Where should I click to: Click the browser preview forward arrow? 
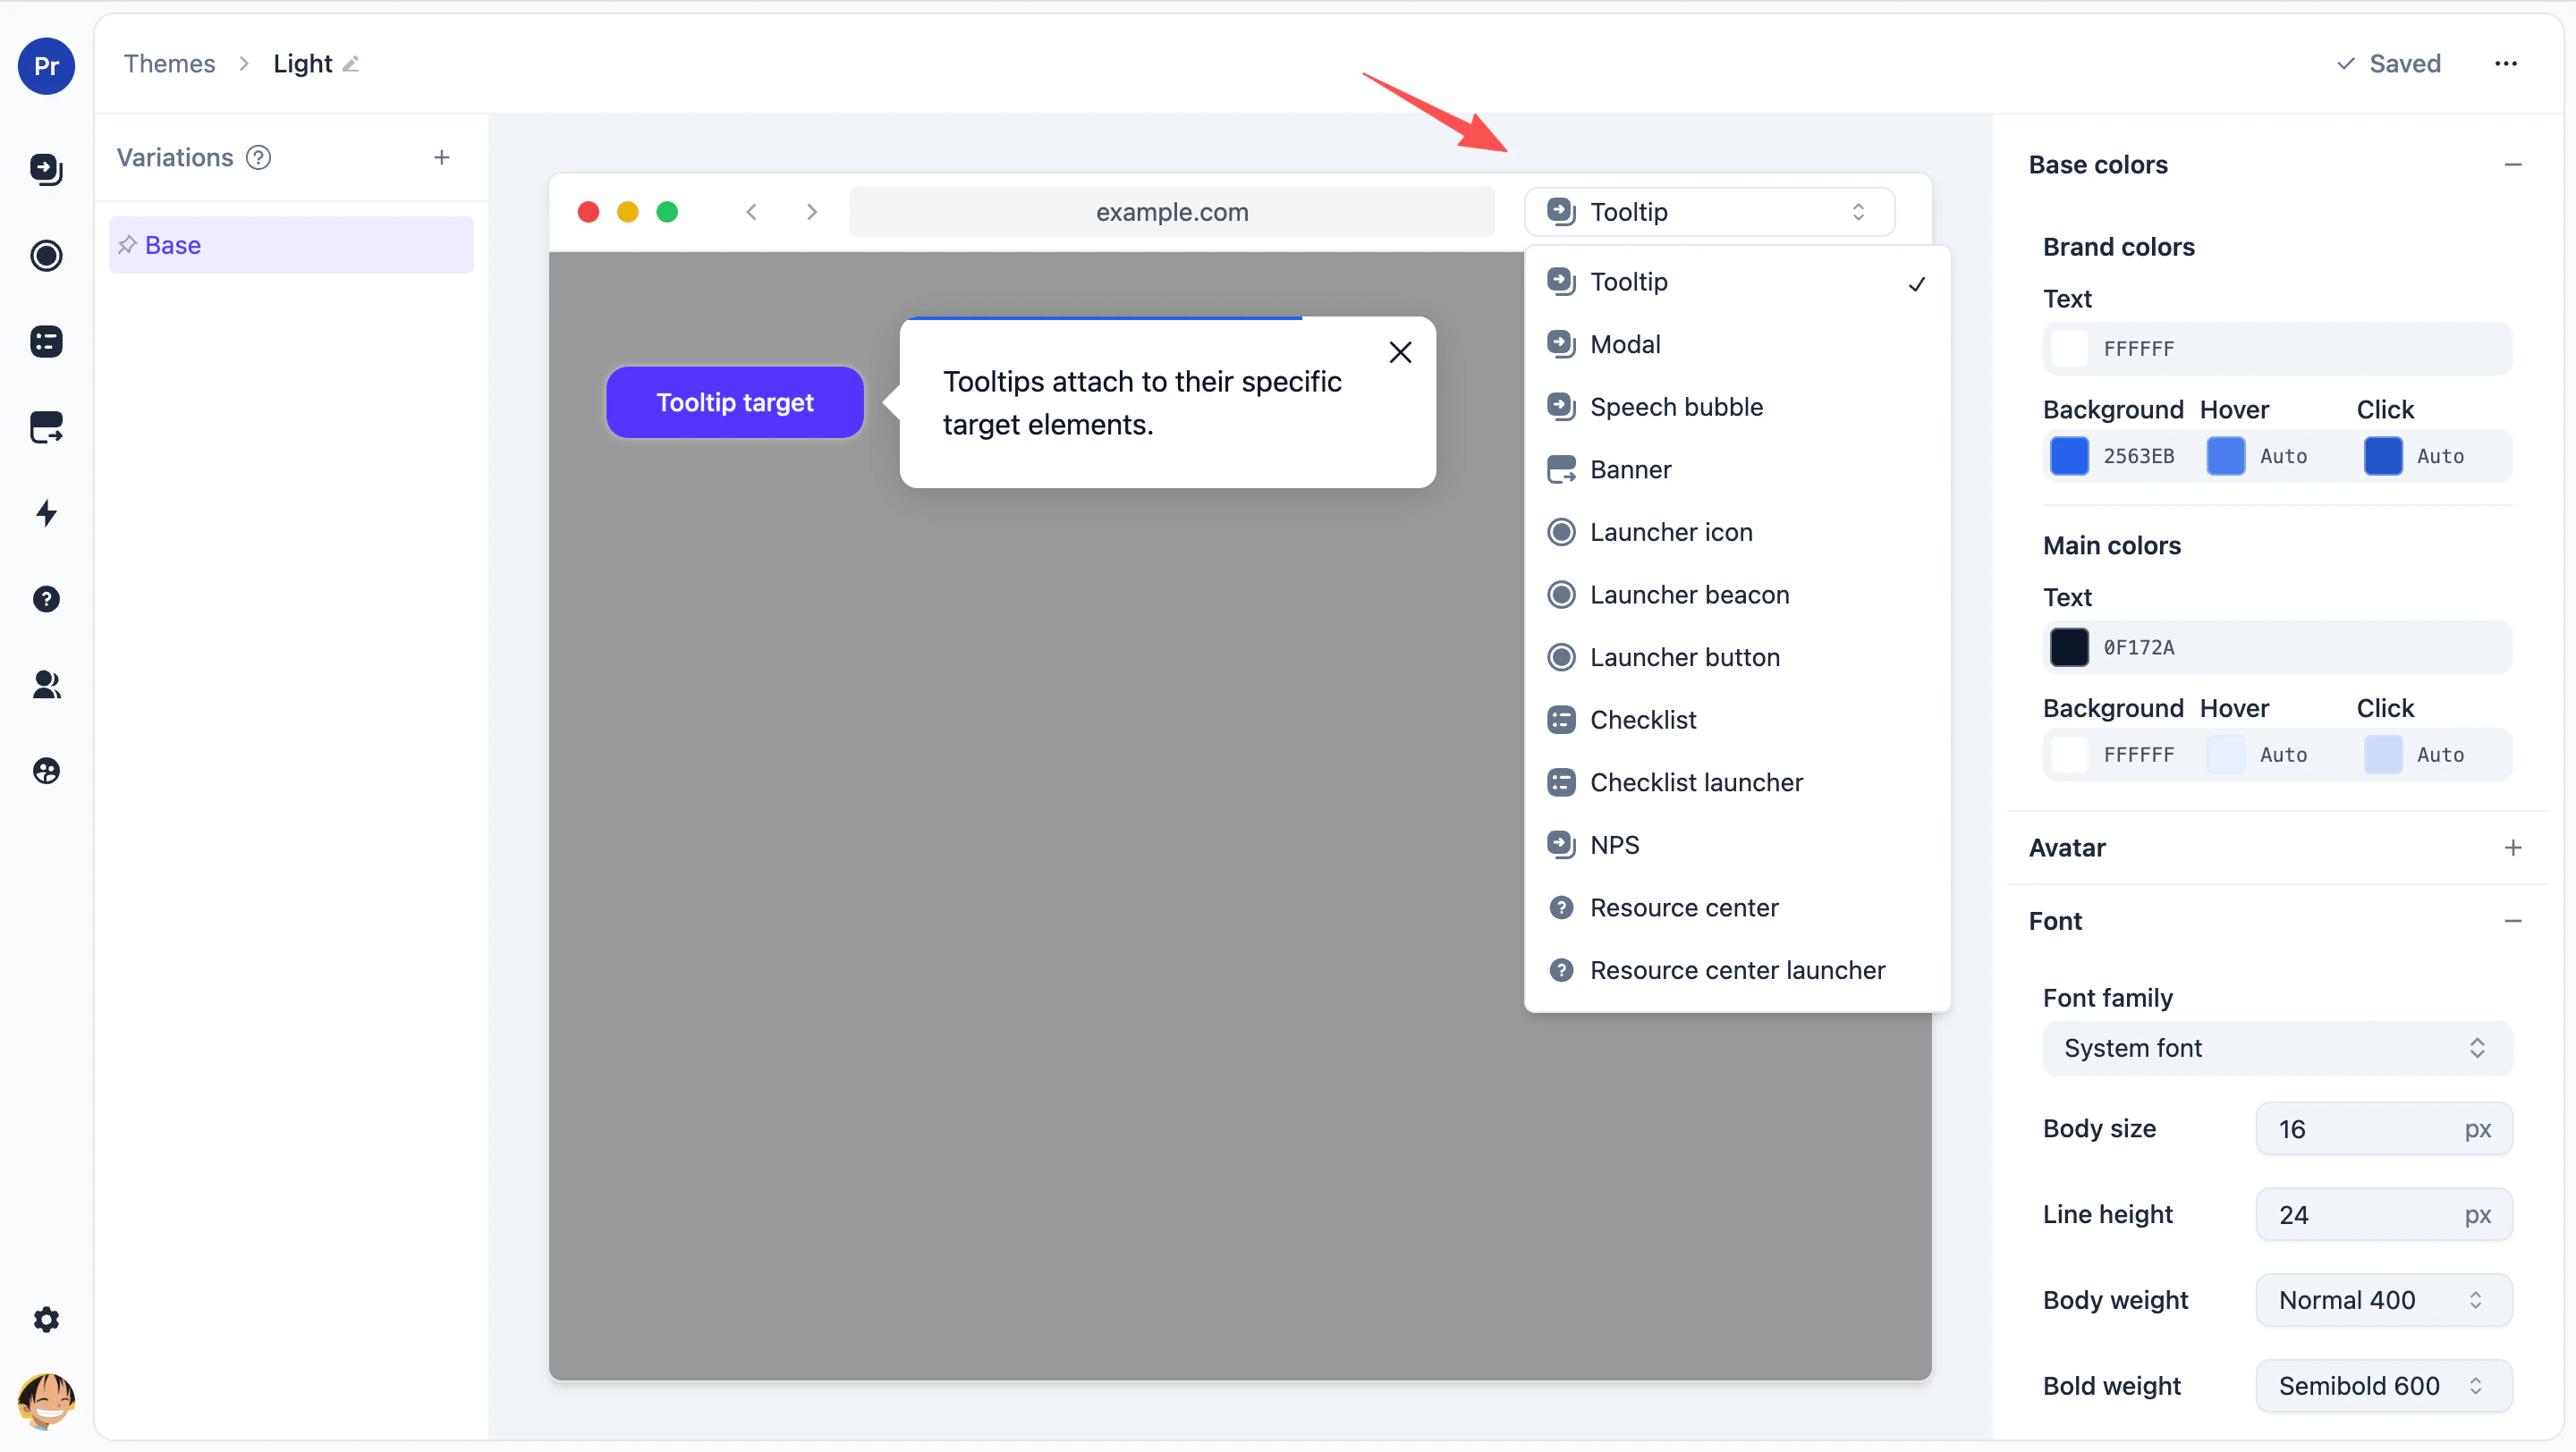812,212
